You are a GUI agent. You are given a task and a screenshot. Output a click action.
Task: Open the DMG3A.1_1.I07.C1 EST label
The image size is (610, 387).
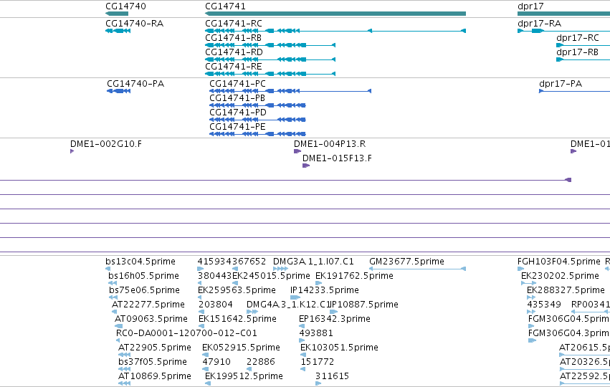pos(313,262)
